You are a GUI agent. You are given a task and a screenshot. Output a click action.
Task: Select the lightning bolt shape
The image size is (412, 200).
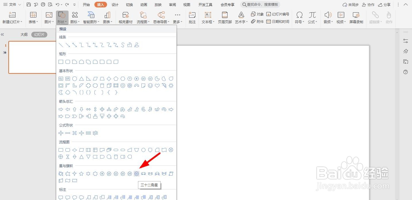[x=164, y=86]
